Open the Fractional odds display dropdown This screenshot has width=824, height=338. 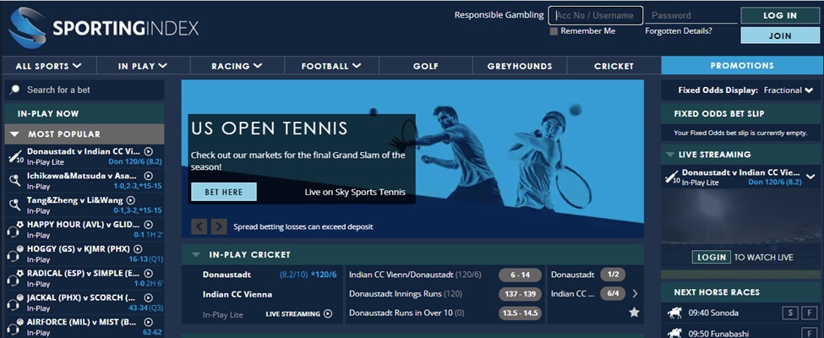[788, 90]
